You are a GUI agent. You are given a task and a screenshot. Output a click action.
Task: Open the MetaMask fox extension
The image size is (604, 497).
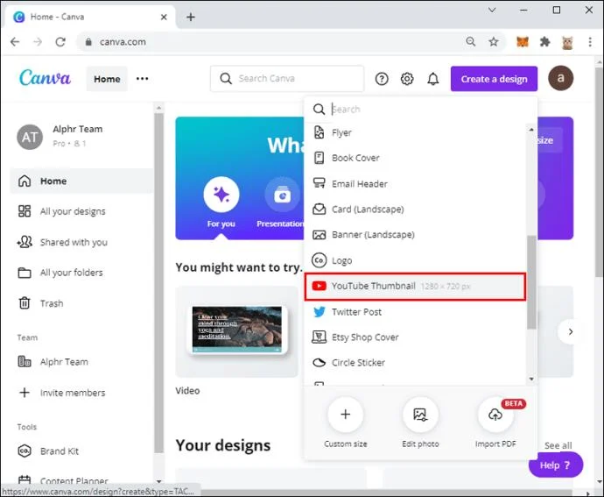(x=523, y=42)
